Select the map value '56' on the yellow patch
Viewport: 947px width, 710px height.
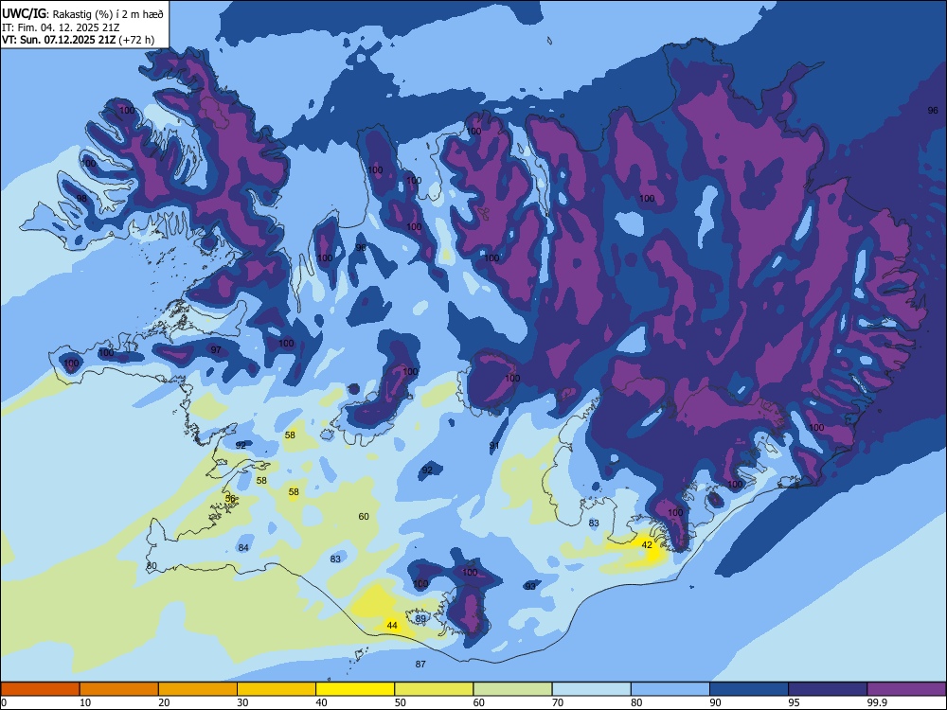click(230, 498)
